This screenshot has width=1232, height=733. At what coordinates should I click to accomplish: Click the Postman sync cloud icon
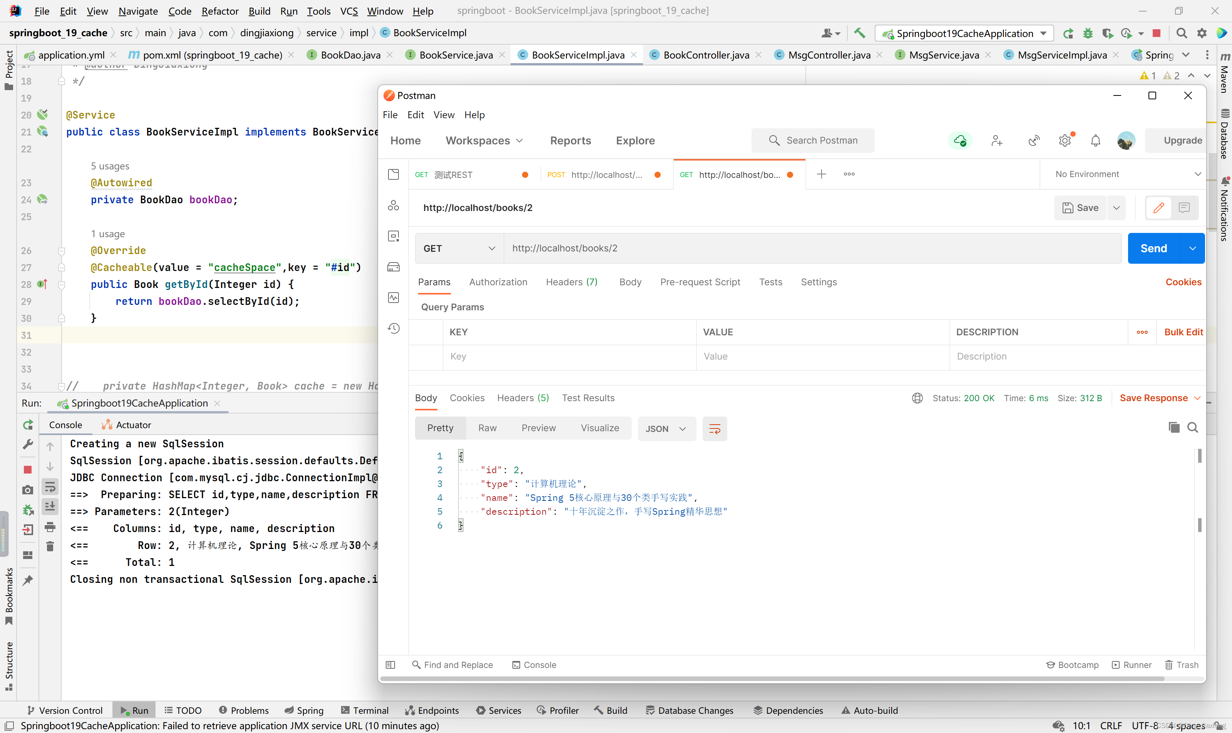point(959,141)
